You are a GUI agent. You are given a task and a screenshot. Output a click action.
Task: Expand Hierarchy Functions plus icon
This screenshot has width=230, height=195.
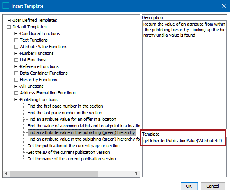[16, 80]
